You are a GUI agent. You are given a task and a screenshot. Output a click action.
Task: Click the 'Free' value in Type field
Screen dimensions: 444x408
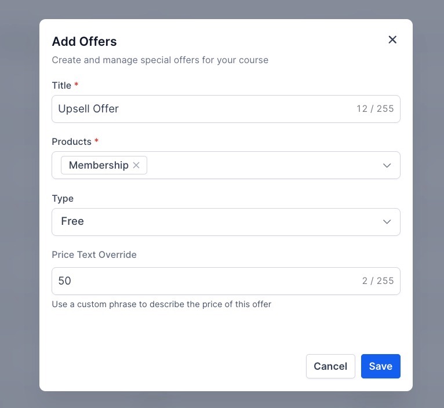[x=72, y=221]
